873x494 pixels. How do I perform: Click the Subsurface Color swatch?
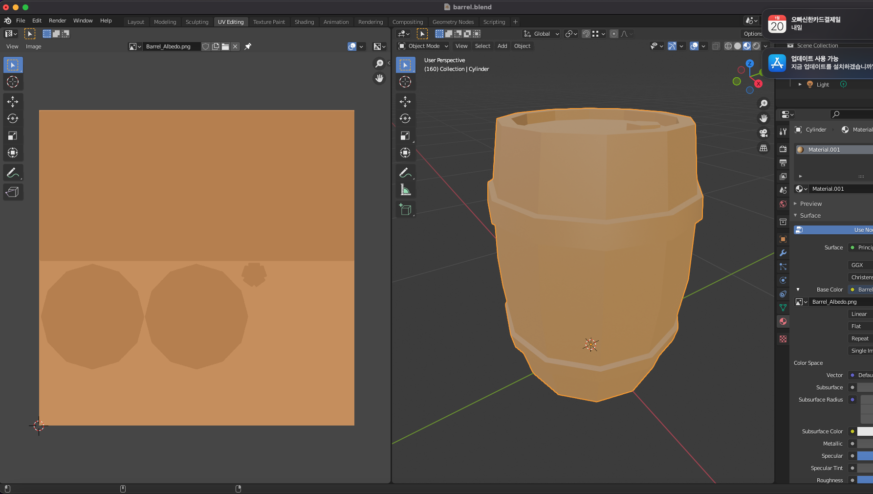[865, 431]
